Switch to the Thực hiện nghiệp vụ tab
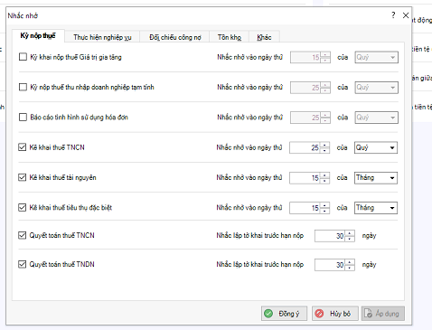The image size is (432, 330). point(102,37)
